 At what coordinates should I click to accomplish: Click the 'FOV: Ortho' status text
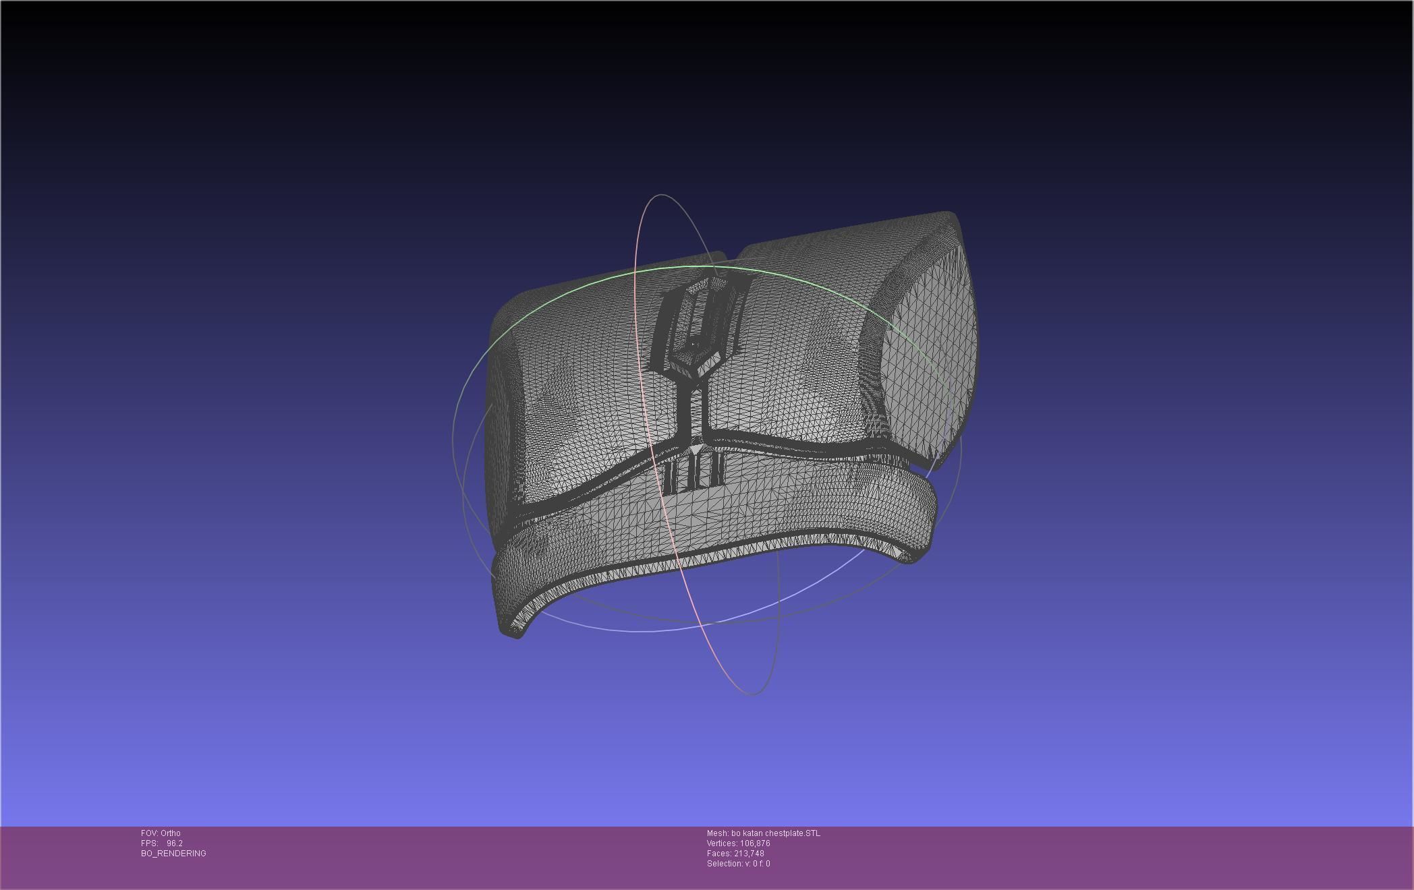[x=161, y=833]
